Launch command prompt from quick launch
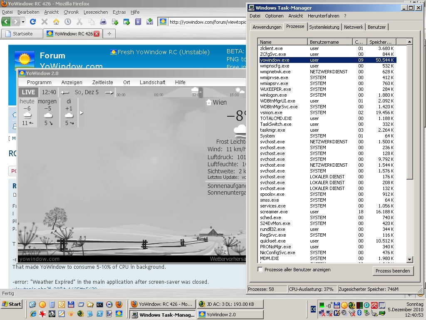The height and width of the screenshot is (320, 426). pos(100,305)
